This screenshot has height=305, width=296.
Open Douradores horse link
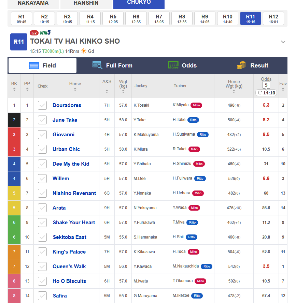pos(67,105)
